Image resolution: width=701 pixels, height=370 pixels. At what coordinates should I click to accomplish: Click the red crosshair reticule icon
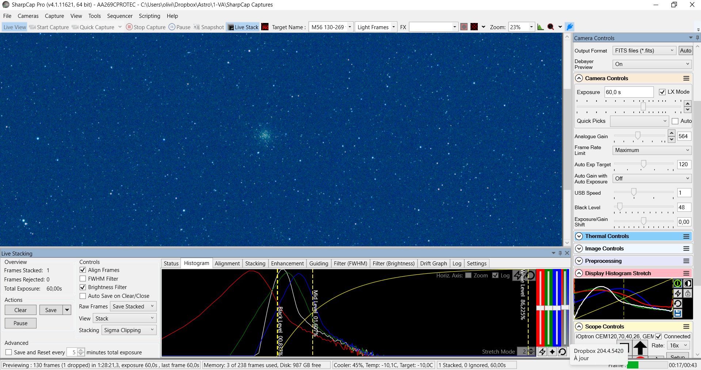[x=474, y=27]
